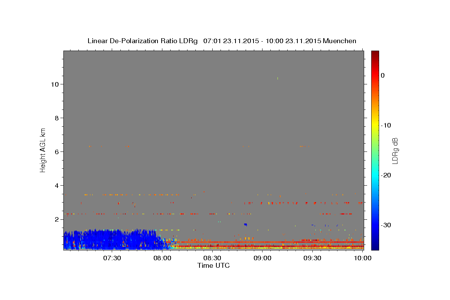Click the height tick label '8'
The width and height of the screenshot is (450, 300).
[57, 118]
